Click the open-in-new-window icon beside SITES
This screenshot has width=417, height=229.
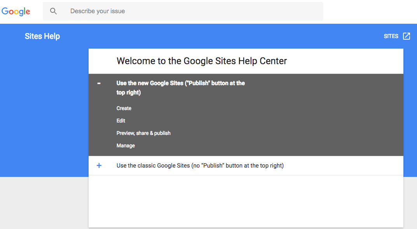[x=407, y=36]
